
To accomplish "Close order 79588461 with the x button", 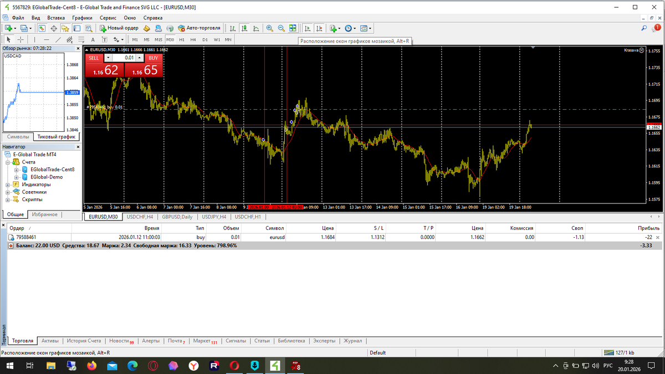I will pos(658,237).
